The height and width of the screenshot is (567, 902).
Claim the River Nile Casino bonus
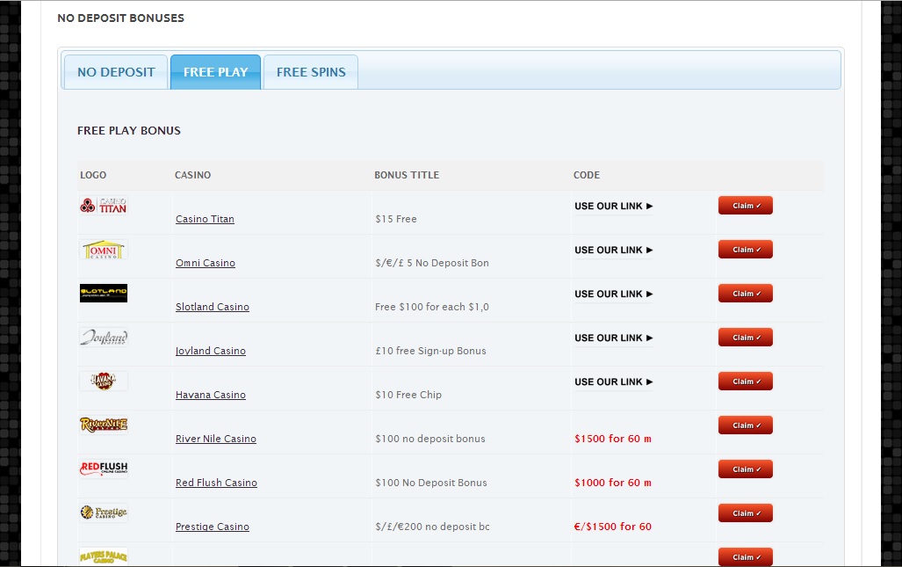click(x=746, y=425)
